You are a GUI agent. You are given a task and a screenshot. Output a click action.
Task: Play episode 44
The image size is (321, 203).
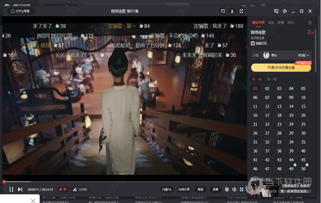click(x=291, y=160)
